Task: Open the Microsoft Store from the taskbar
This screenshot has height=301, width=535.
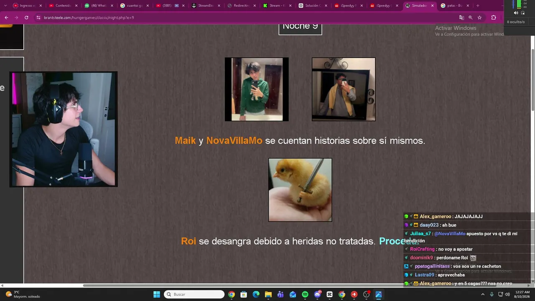Action: [244, 294]
